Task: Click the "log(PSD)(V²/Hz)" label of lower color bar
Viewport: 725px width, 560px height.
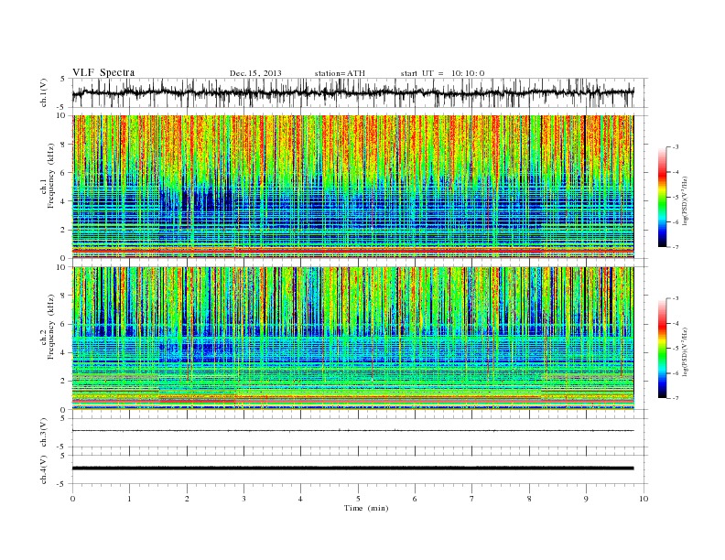Action: point(685,351)
